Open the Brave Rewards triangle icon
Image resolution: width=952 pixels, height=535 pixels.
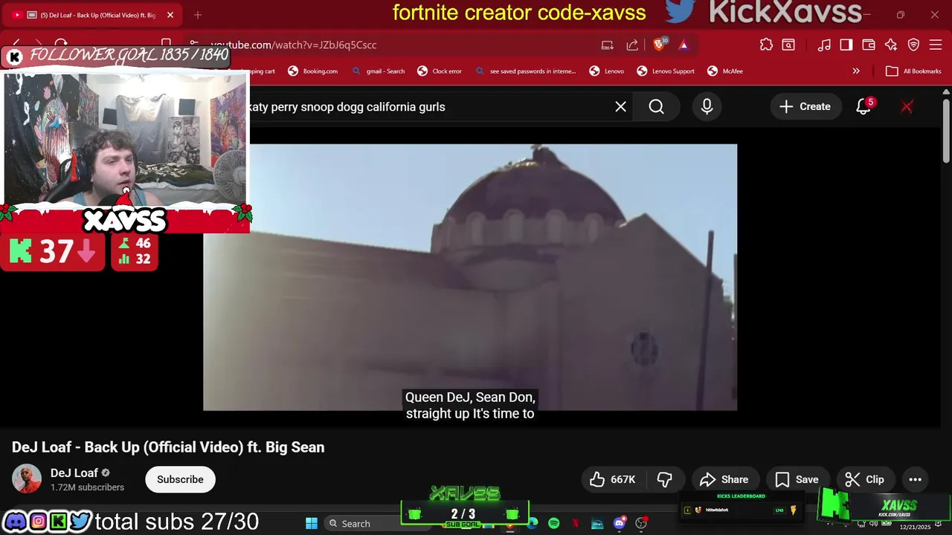684,45
